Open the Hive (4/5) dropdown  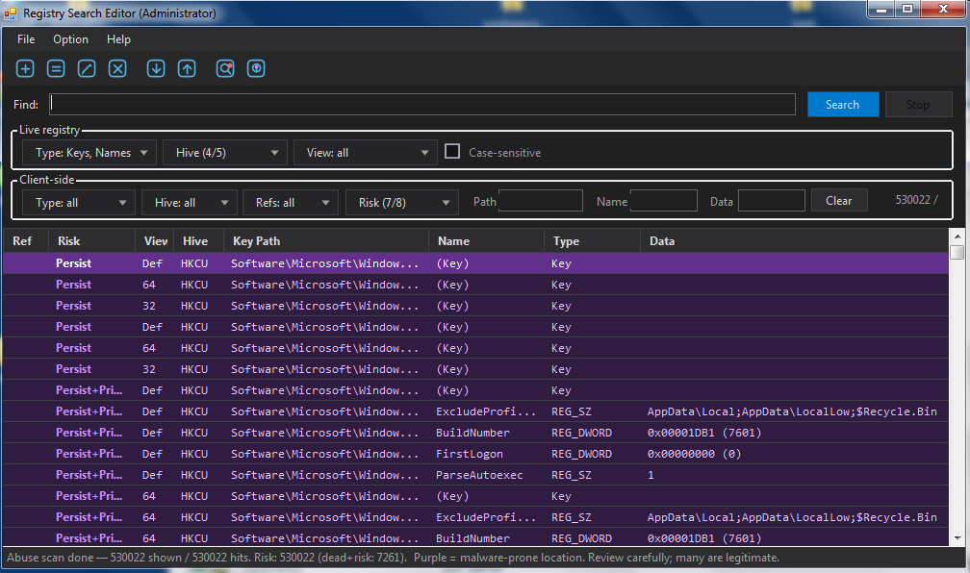coord(224,153)
